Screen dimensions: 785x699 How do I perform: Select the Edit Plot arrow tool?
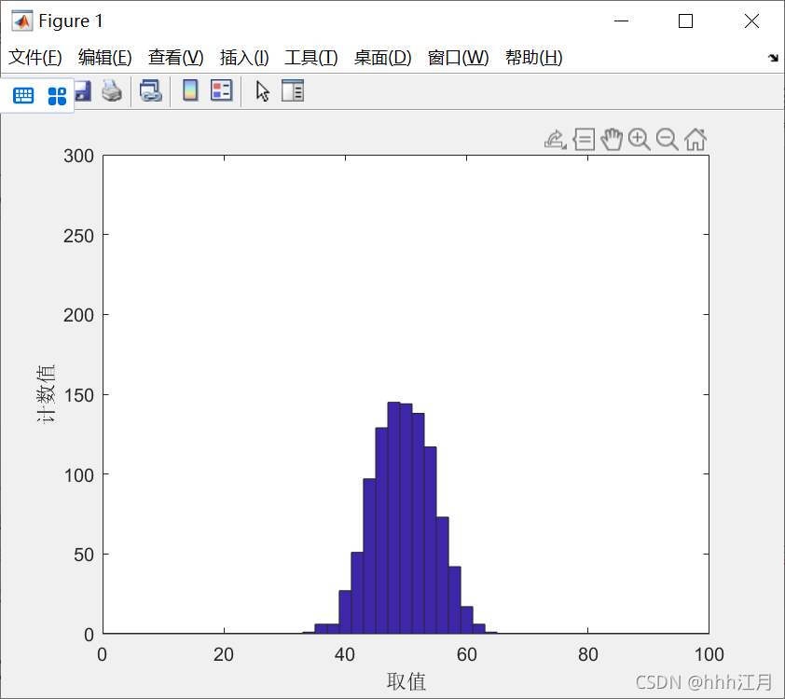coord(262,91)
